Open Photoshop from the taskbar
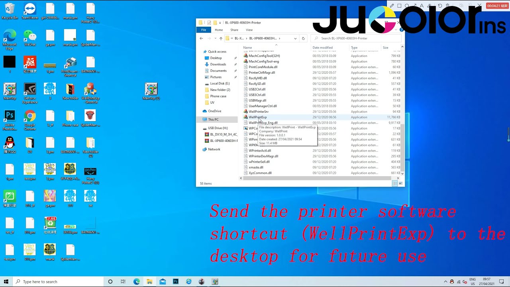Screen dimensions: 510x287 click(x=176, y=282)
